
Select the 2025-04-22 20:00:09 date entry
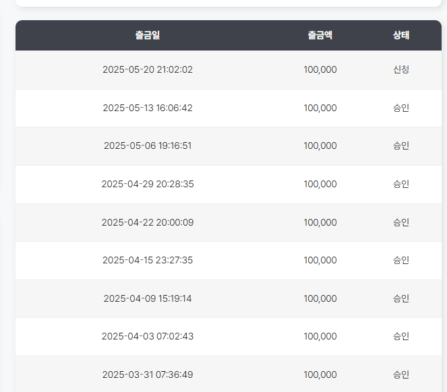148,222
